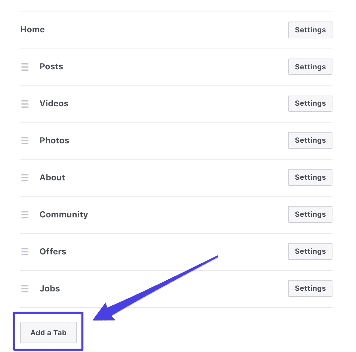Open Settings for the About tab
Screen dimensions: 356x352
click(x=310, y=177)
